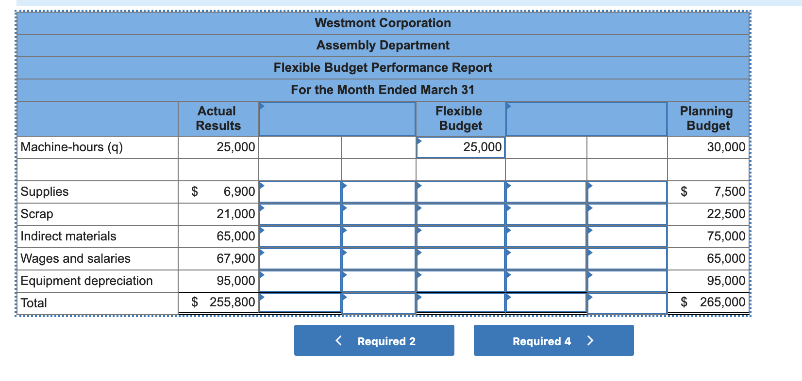The height and width of the screenshot is (381, 802).
Task: Open the Equipment depreciation F/U dropdown left of Flexible Budget
Action: pyautogui.click(x=379, y=281)
